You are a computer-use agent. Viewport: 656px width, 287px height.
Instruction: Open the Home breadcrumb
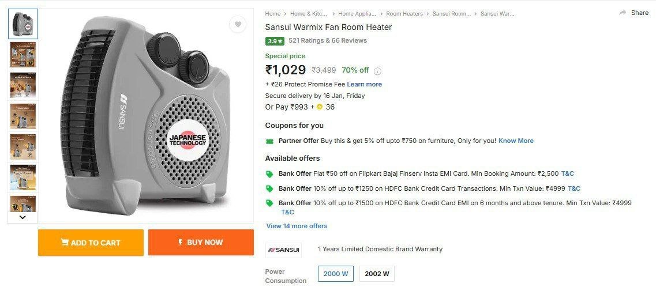tap(273, 13)
